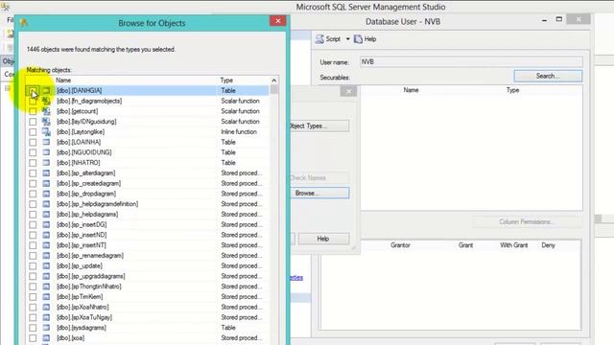Click the Deny column header
The width and height of the screenshot is (614, 345).
tap(548, 245)
